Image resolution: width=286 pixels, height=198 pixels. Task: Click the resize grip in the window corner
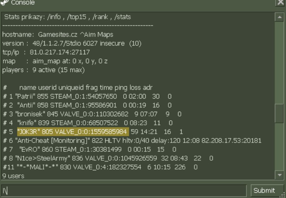click(x=282, y=195)
